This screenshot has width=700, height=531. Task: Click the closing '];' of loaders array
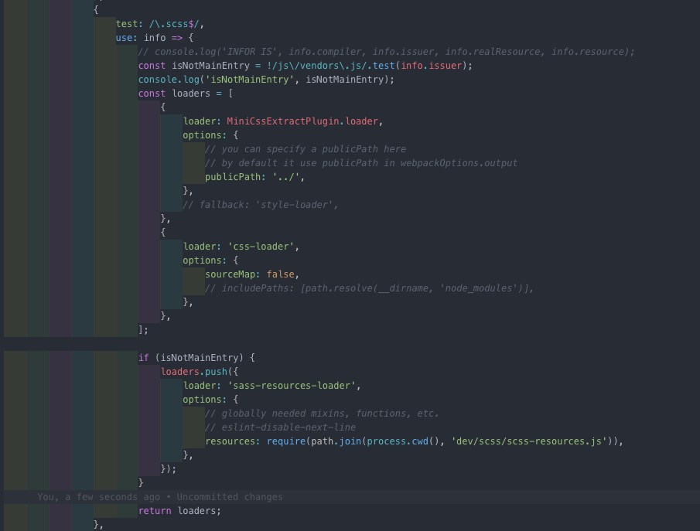143,330
